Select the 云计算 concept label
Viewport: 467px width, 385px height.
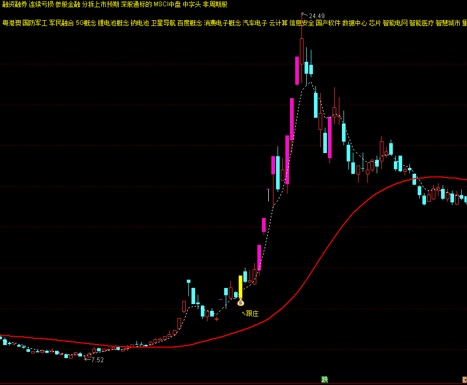tap(278, 23)
